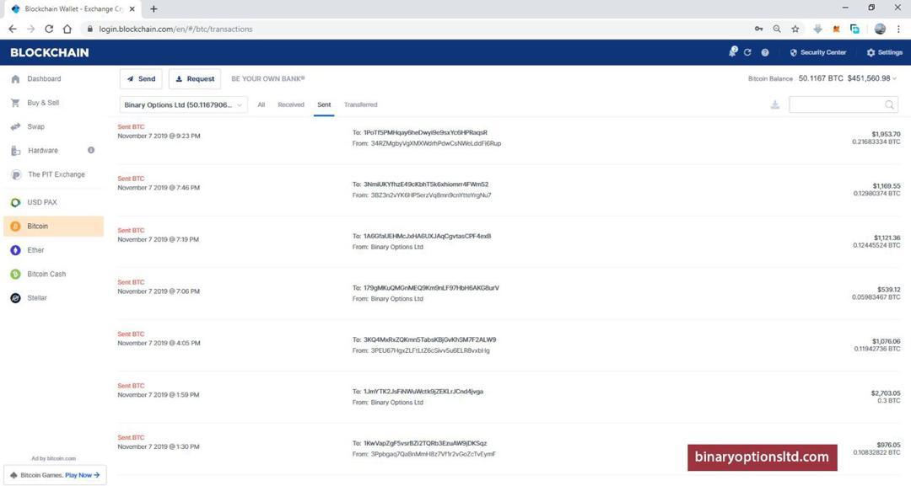
Task: Open the 7:46 PM sent transaction
Action: (x=509, y=190)
